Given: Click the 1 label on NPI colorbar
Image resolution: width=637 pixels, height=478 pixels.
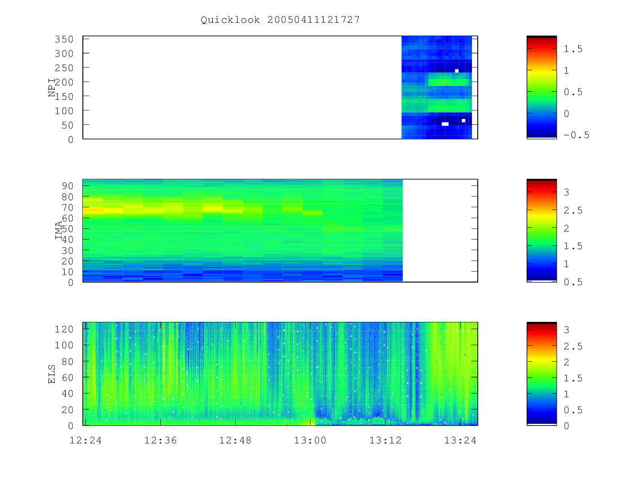Looking at the screenshot, I should tap(567, 71).
